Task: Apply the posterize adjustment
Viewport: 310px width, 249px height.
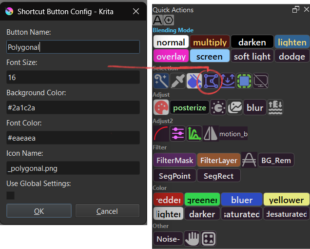Action: click(x=190, y=107)
